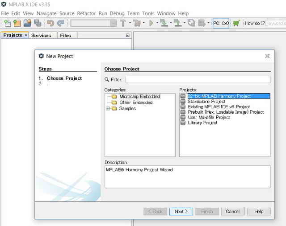Open the Window menu

(x=166, y=13)
